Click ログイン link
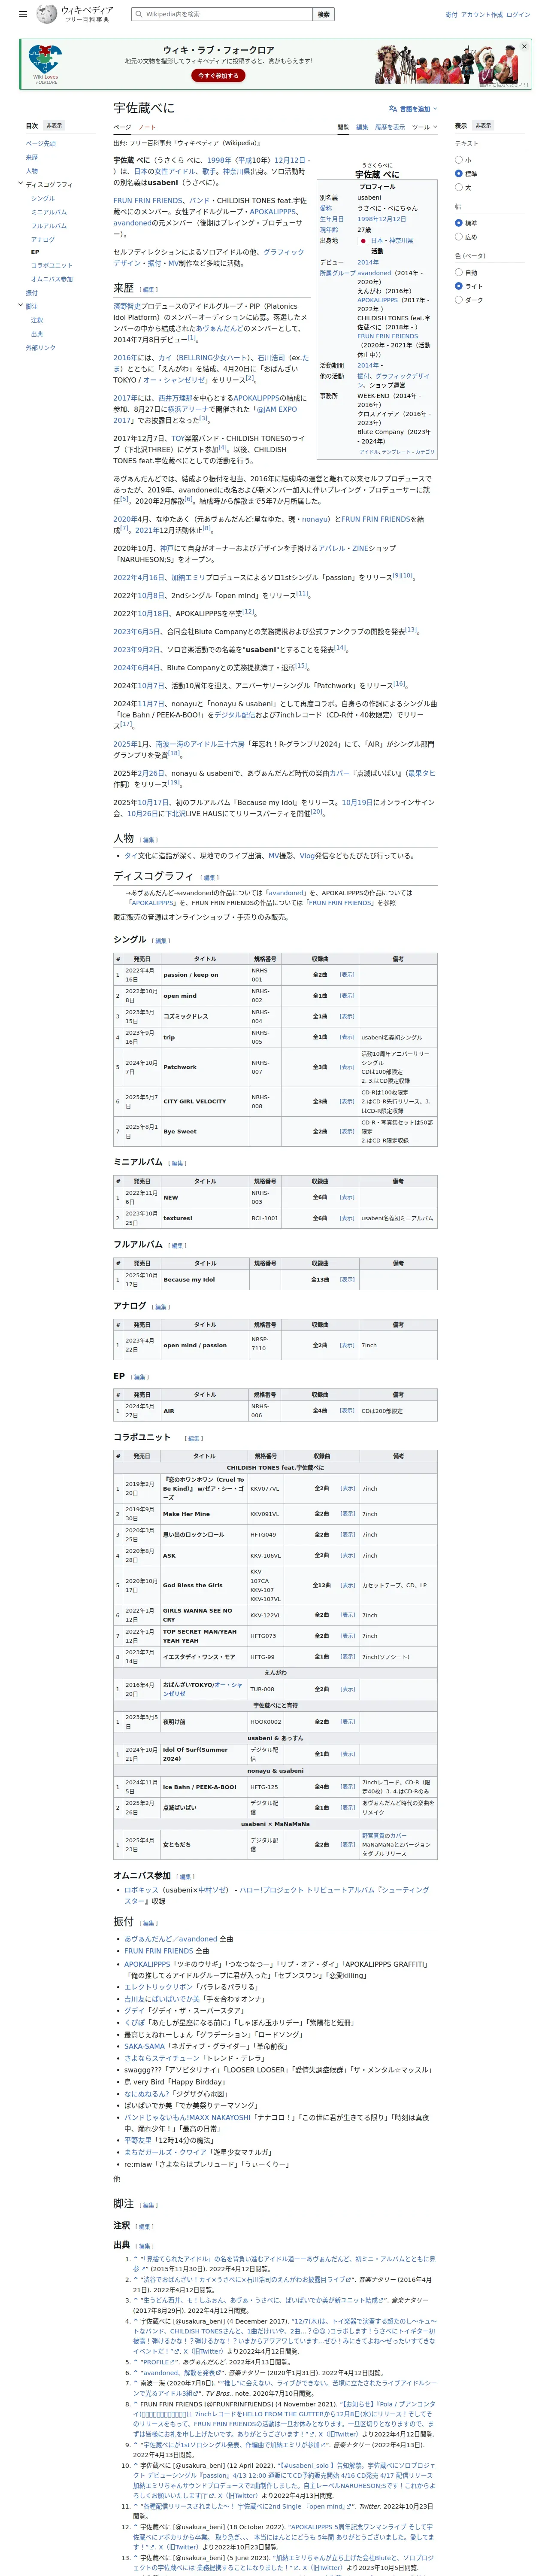 [x=518, y=15]
